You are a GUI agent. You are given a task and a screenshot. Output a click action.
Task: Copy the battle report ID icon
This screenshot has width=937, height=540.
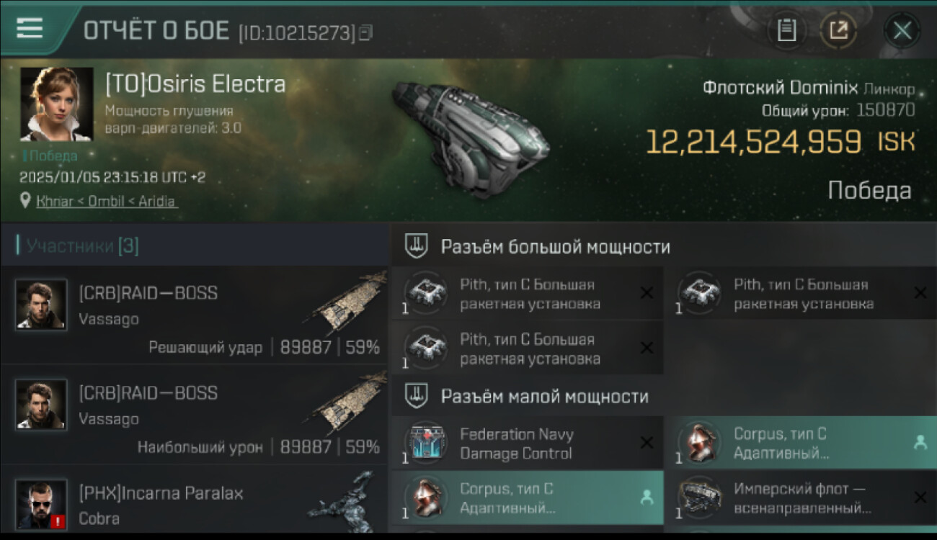tap(366, 32)
